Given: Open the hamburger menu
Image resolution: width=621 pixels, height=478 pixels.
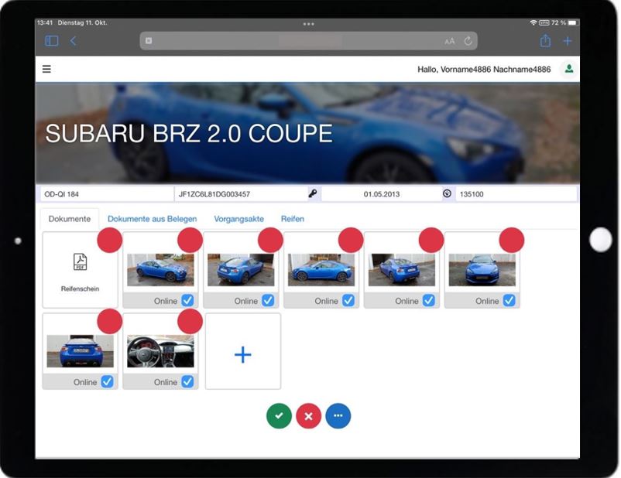Looking at the screenshot, I should coord(46,69).
